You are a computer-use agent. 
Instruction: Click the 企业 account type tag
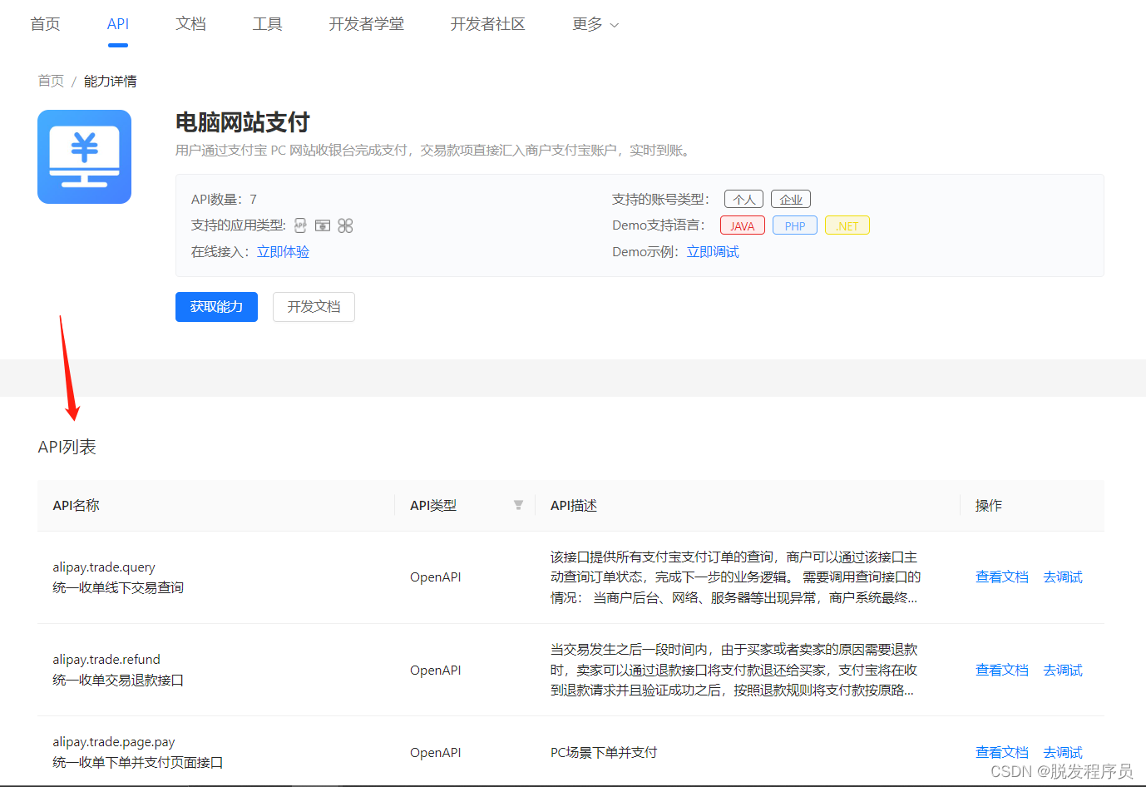(791, 200)
